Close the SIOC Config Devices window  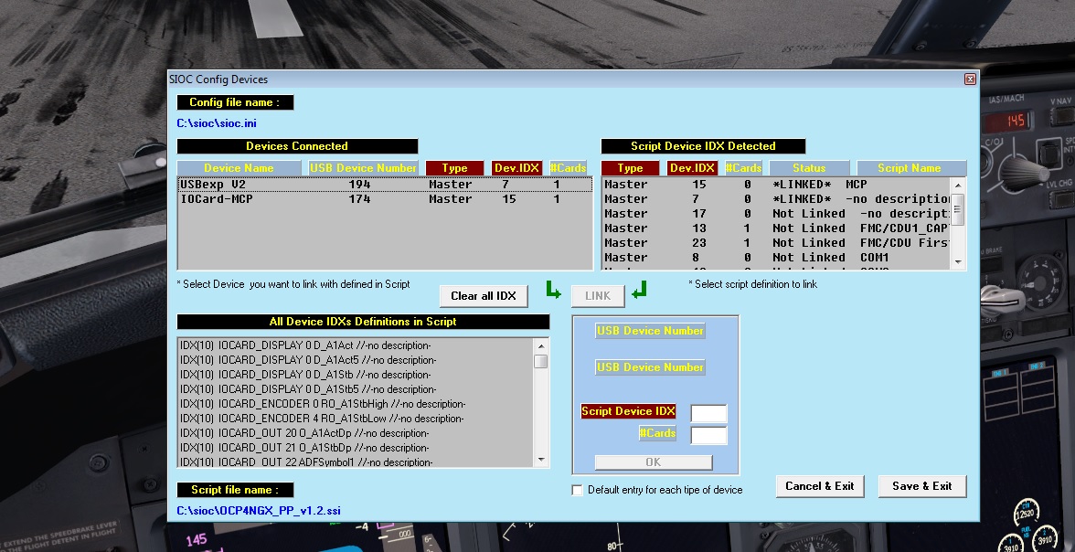coord(970,80)
